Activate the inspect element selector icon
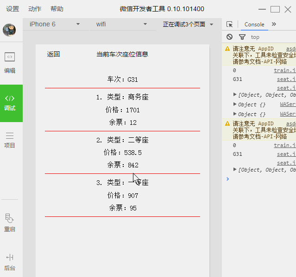Image resolution: width=296 pixels, height=277 pixels. point(230,25)
